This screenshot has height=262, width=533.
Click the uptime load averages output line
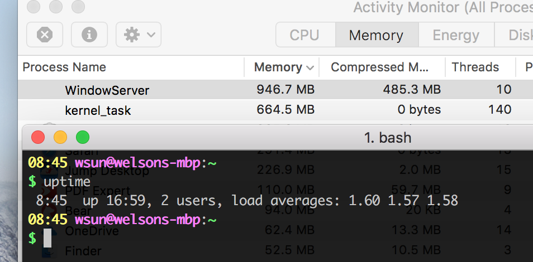[247, 201]
